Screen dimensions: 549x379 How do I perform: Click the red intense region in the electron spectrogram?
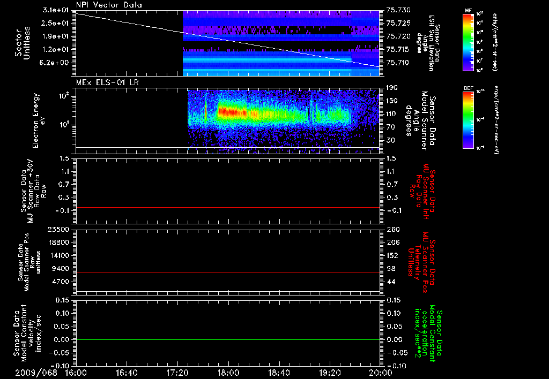(233, 112)
